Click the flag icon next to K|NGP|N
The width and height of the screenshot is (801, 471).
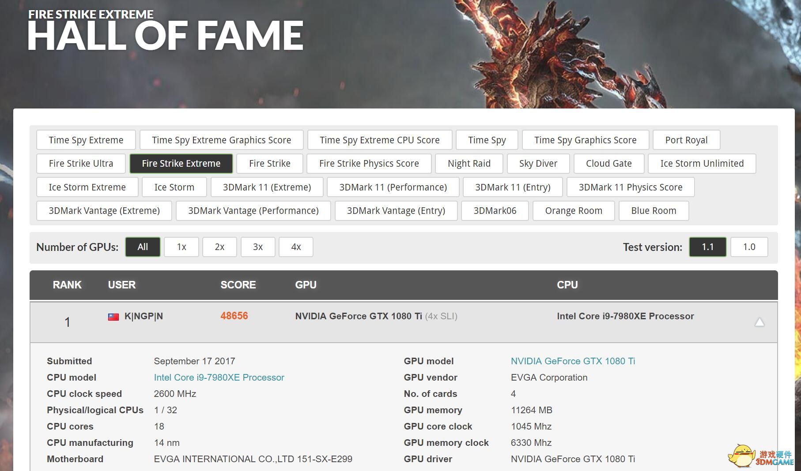click(x=113, y=317)
